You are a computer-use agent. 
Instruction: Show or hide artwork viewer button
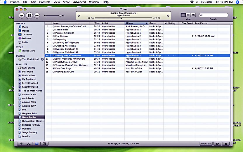[x=44, y=144]
